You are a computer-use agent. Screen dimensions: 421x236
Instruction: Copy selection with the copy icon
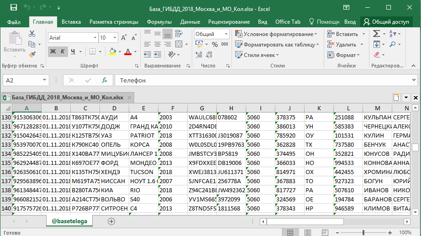(32, 44)
